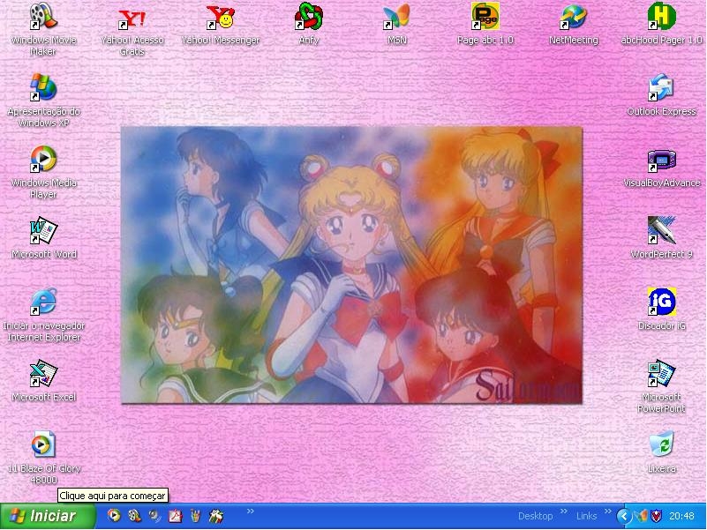
Task: Open abcHood Pager 1.0 icon
Action: 661,16
